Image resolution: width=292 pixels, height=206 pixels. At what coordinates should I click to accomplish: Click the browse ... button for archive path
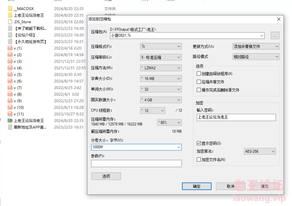[275, 35]
